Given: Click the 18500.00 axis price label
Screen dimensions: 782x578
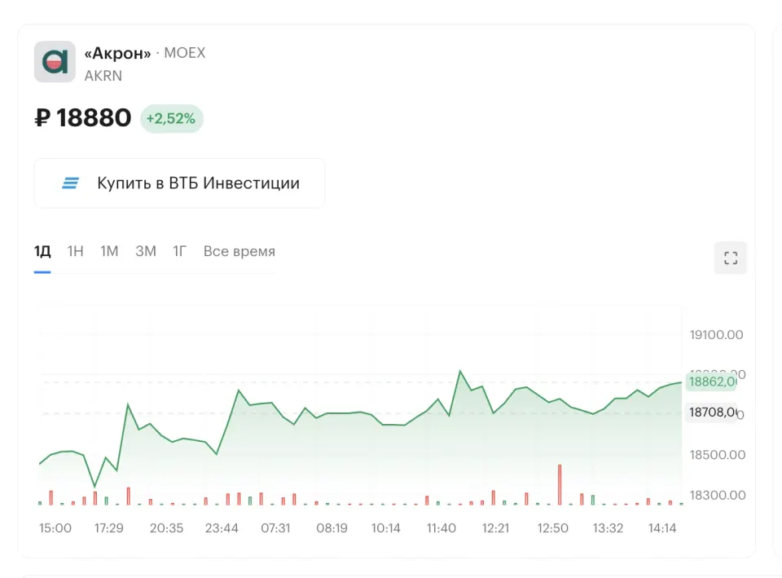Looking at the screenshot, I should pos(717,455).
